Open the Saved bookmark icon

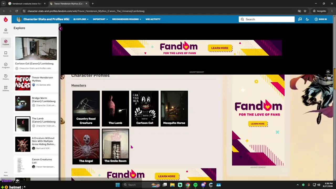(x=6, y=54)
